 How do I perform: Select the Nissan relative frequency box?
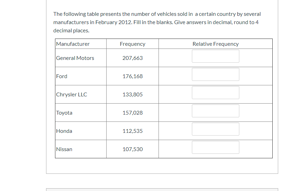tap(215, 147)
